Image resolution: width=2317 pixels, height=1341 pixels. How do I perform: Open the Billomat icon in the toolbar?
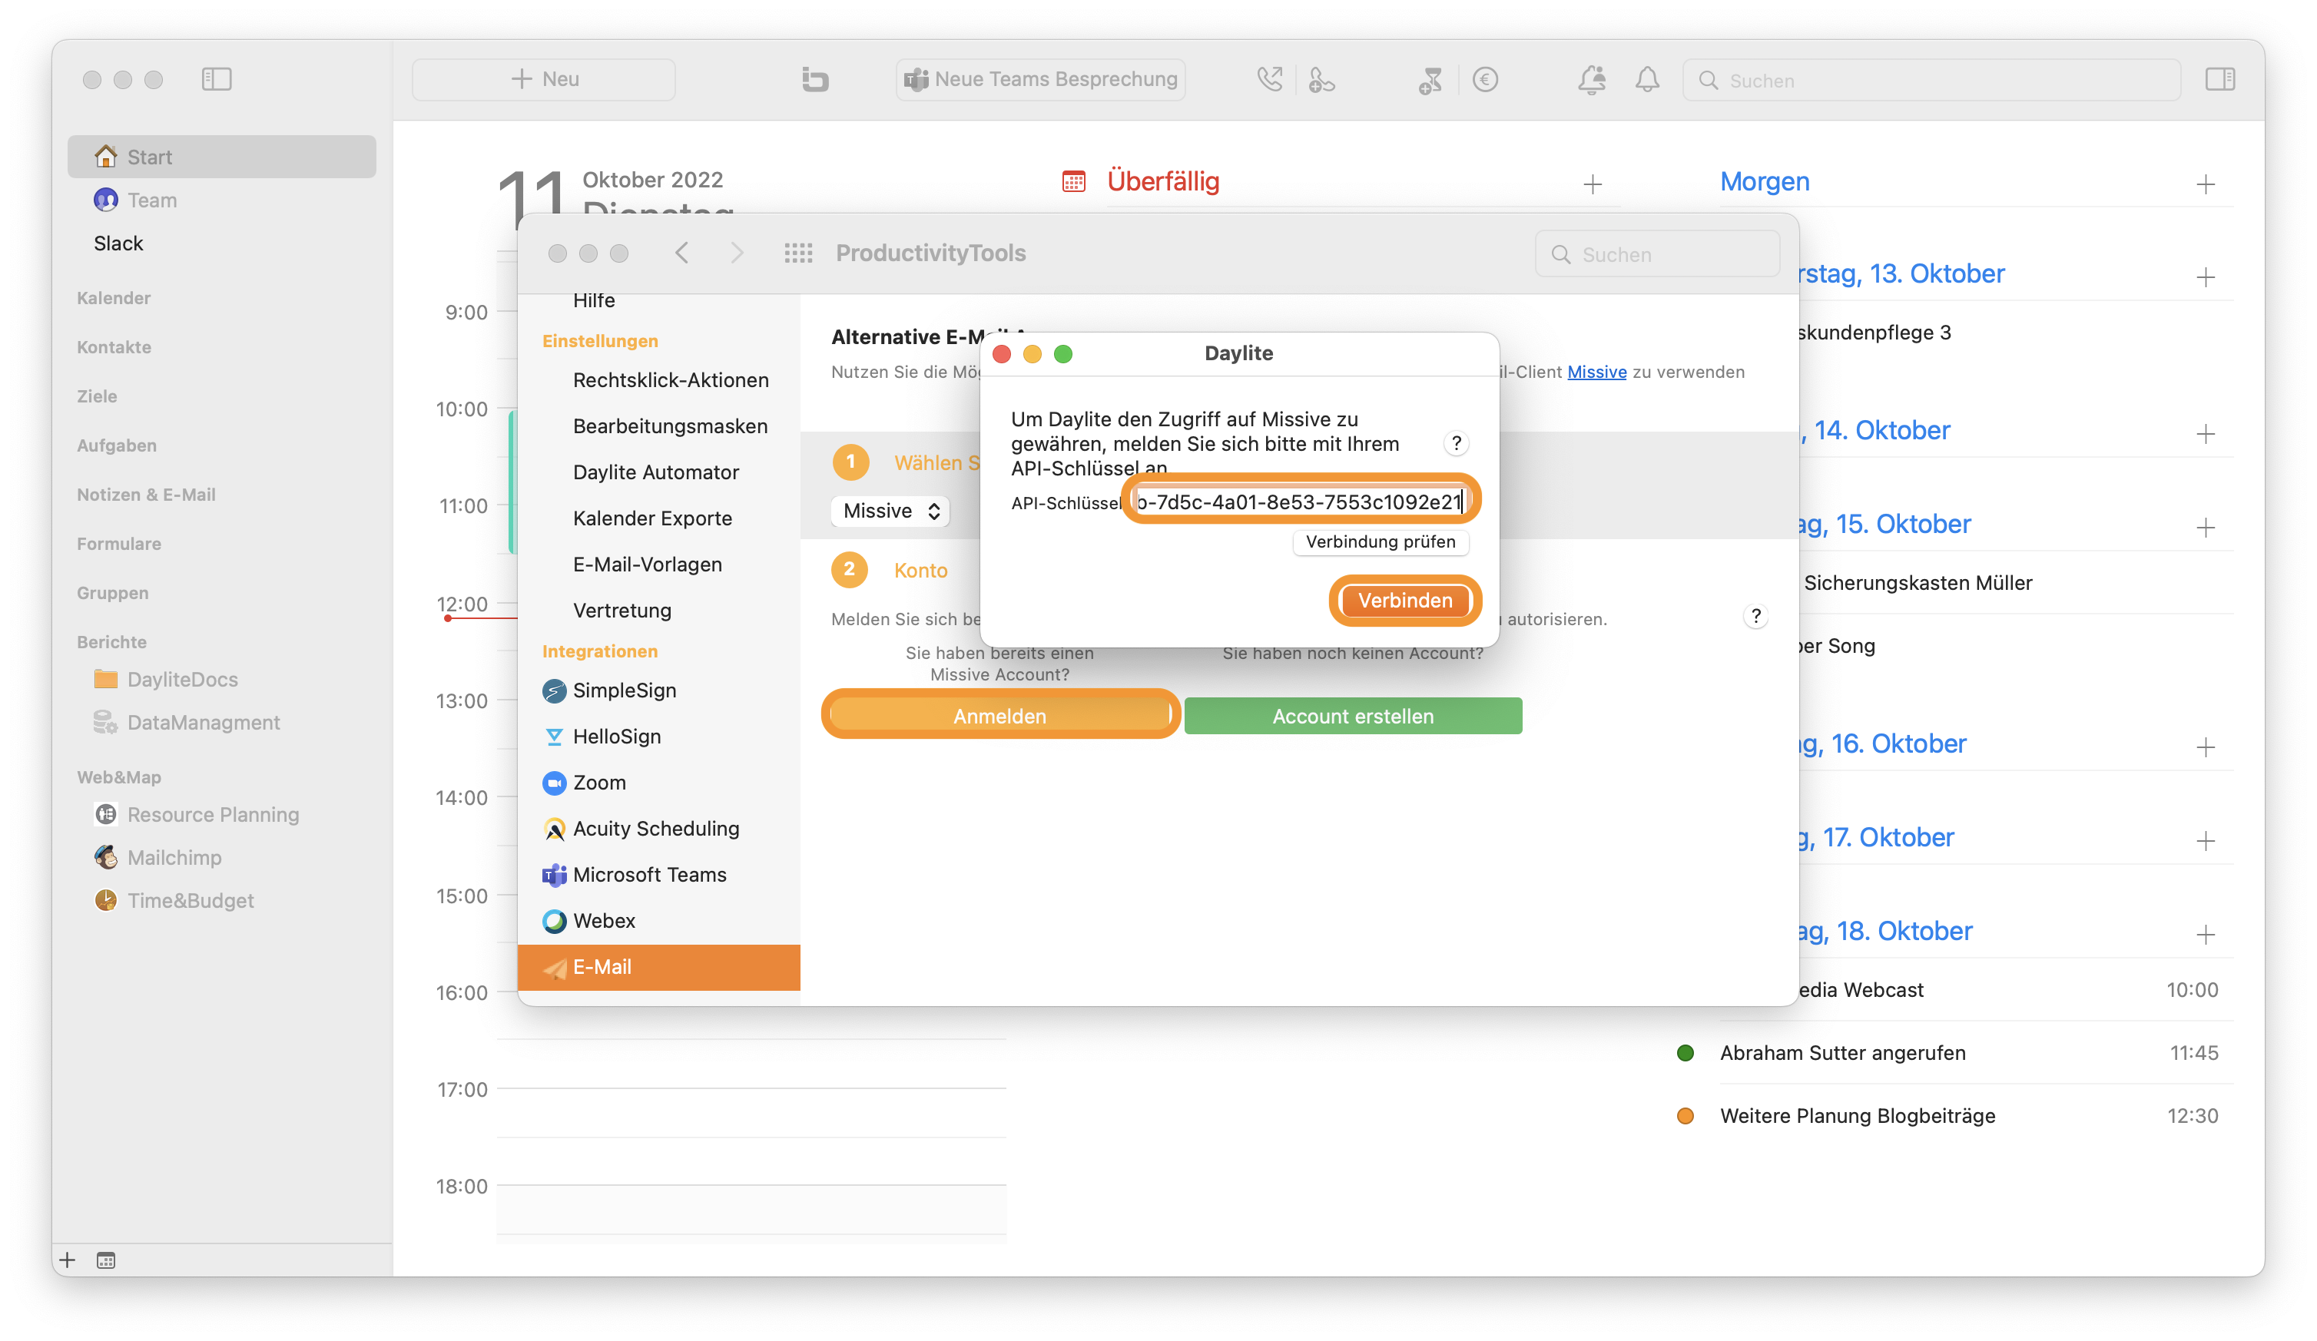(814, 79)
